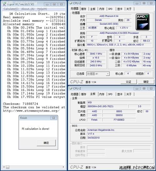
Task: Click the SB850 southbridge field
Action: pos(119,115)
